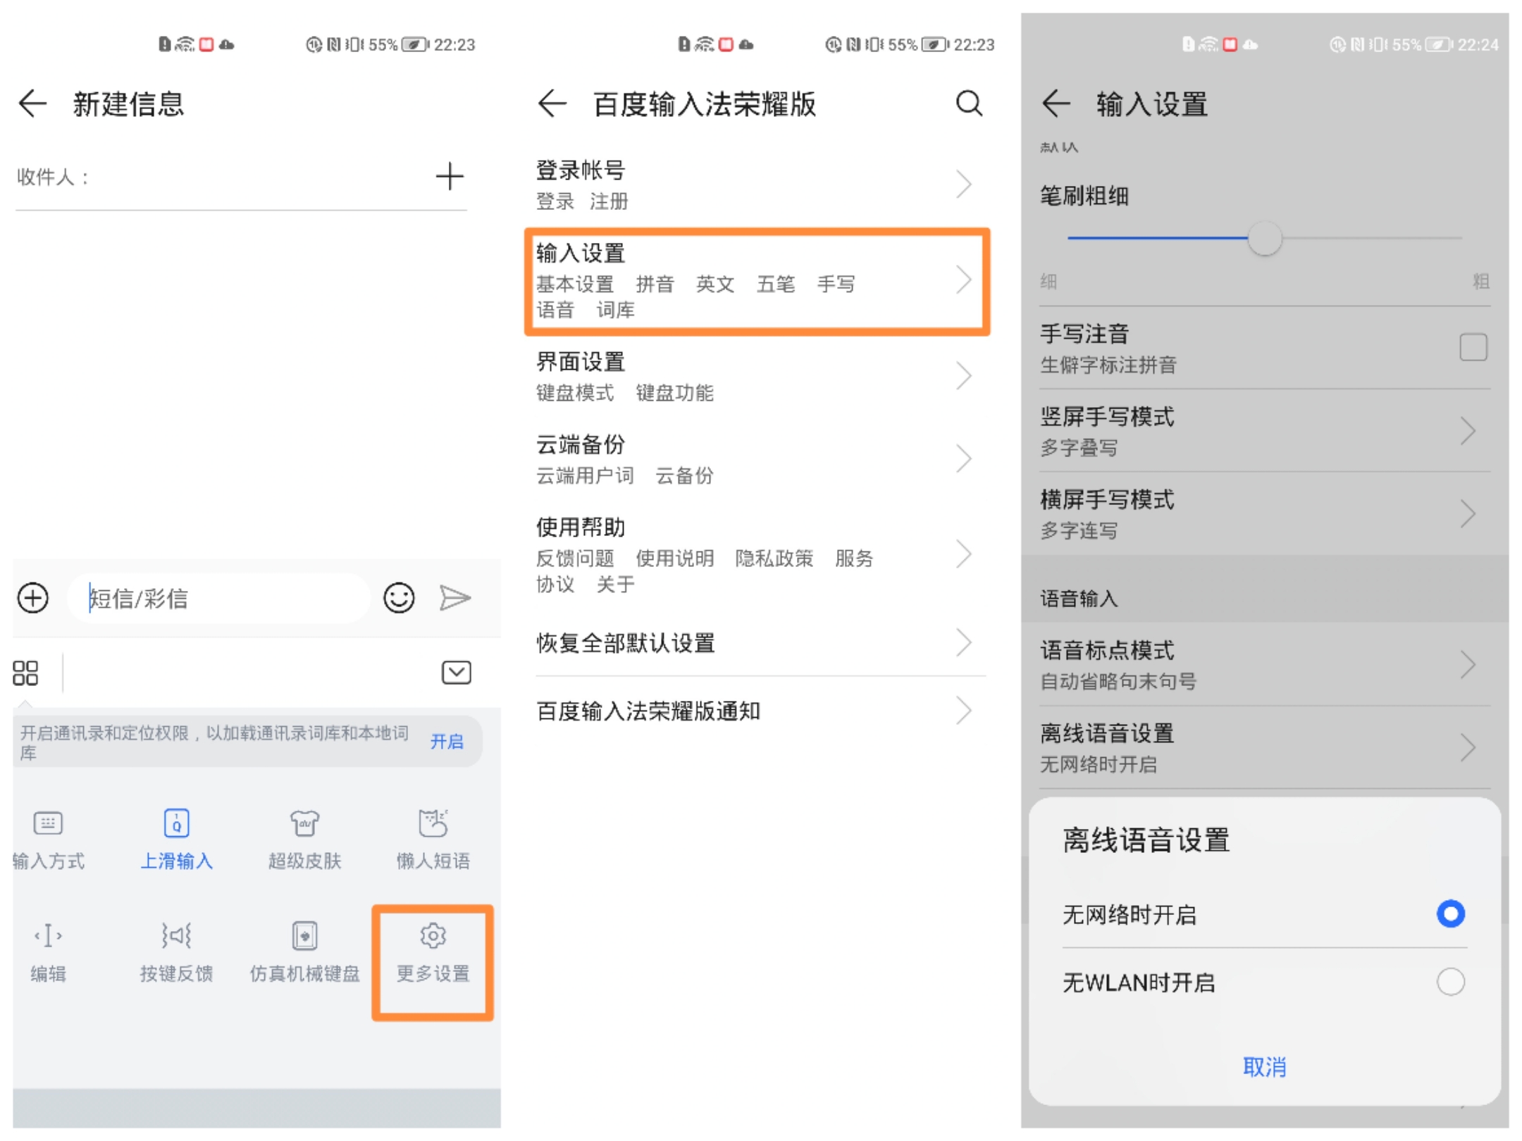This screenshot has width=1522, height=1141.
Task: Tap the 短信/彩信 message input field
Action: click(x=218, y=598)
